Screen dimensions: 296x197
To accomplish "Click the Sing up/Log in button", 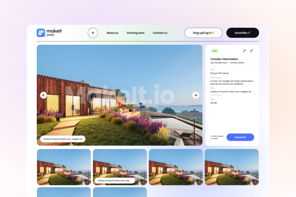I will coord(204,33).
